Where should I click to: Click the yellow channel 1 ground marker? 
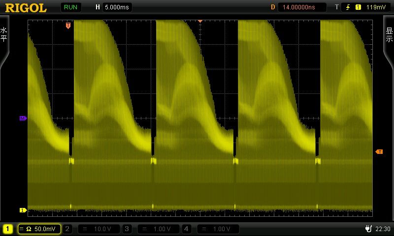tap(23, 210)
